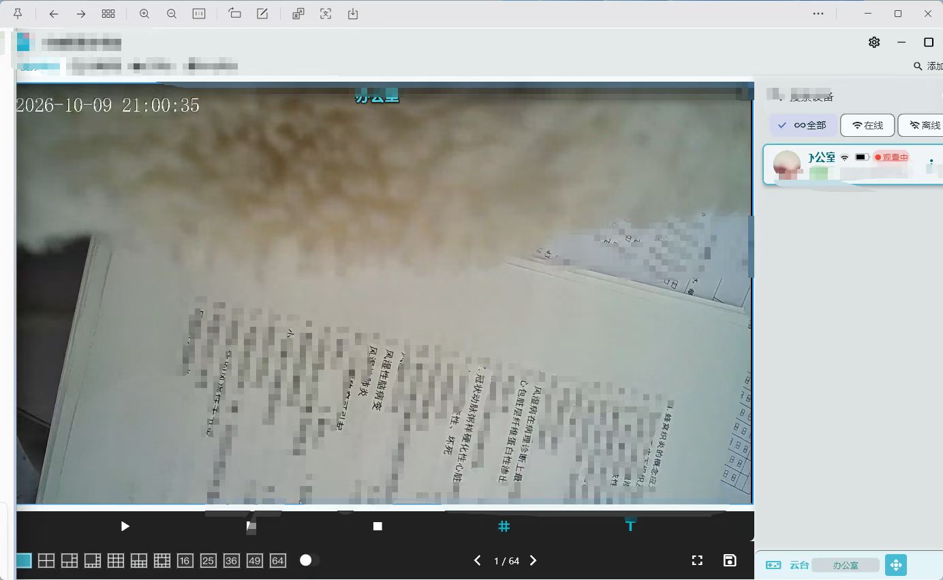Open the viewer's more options menu
This screenshot has height=580, width=943.
tap(818, 14)
